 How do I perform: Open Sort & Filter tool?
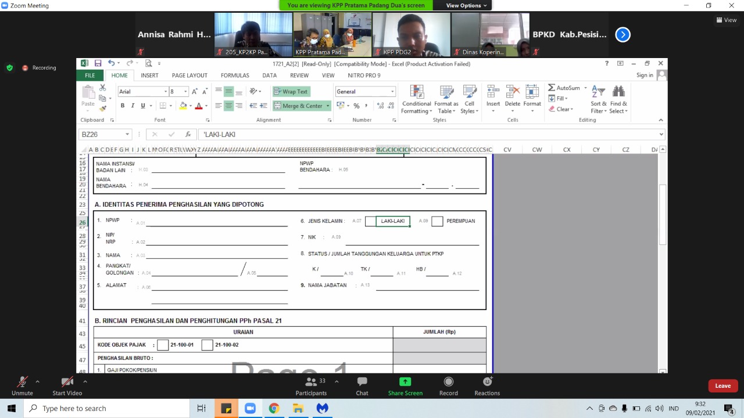tap(598, 93)
